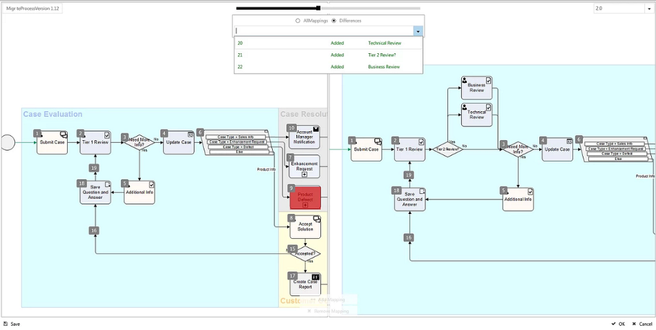Click badge 16 in the version 1.12 diagram
Viewport: 656px width, 330px height.
click(94, 231)
